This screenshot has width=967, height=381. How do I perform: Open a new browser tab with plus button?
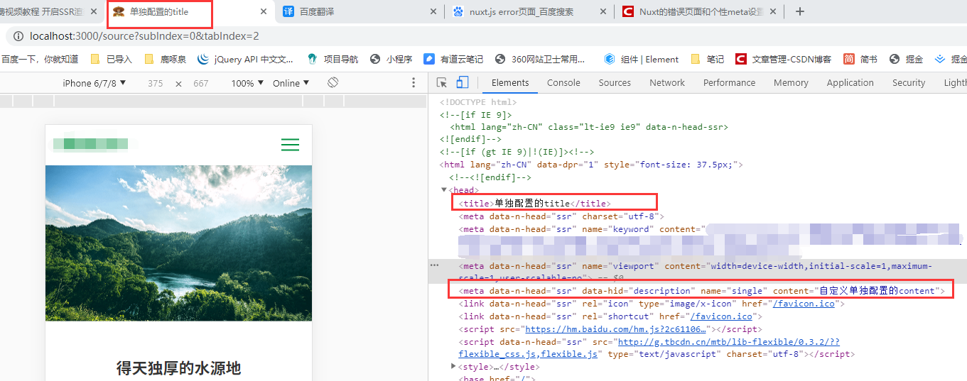pyautogui.click(x=800, y=11)
